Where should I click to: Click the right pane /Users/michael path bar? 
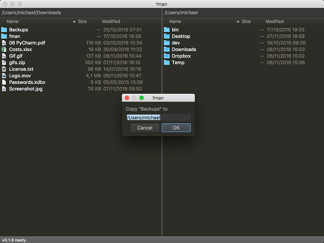tap(243, 13)
